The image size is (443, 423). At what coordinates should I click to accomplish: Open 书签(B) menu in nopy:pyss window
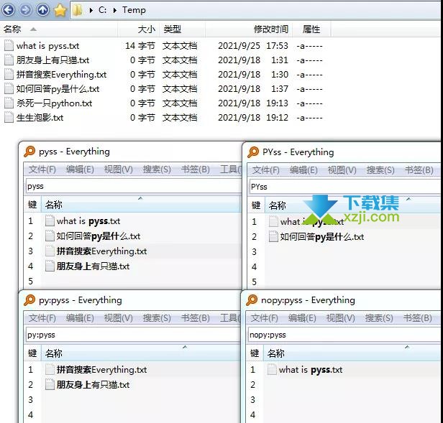[417, 318]
